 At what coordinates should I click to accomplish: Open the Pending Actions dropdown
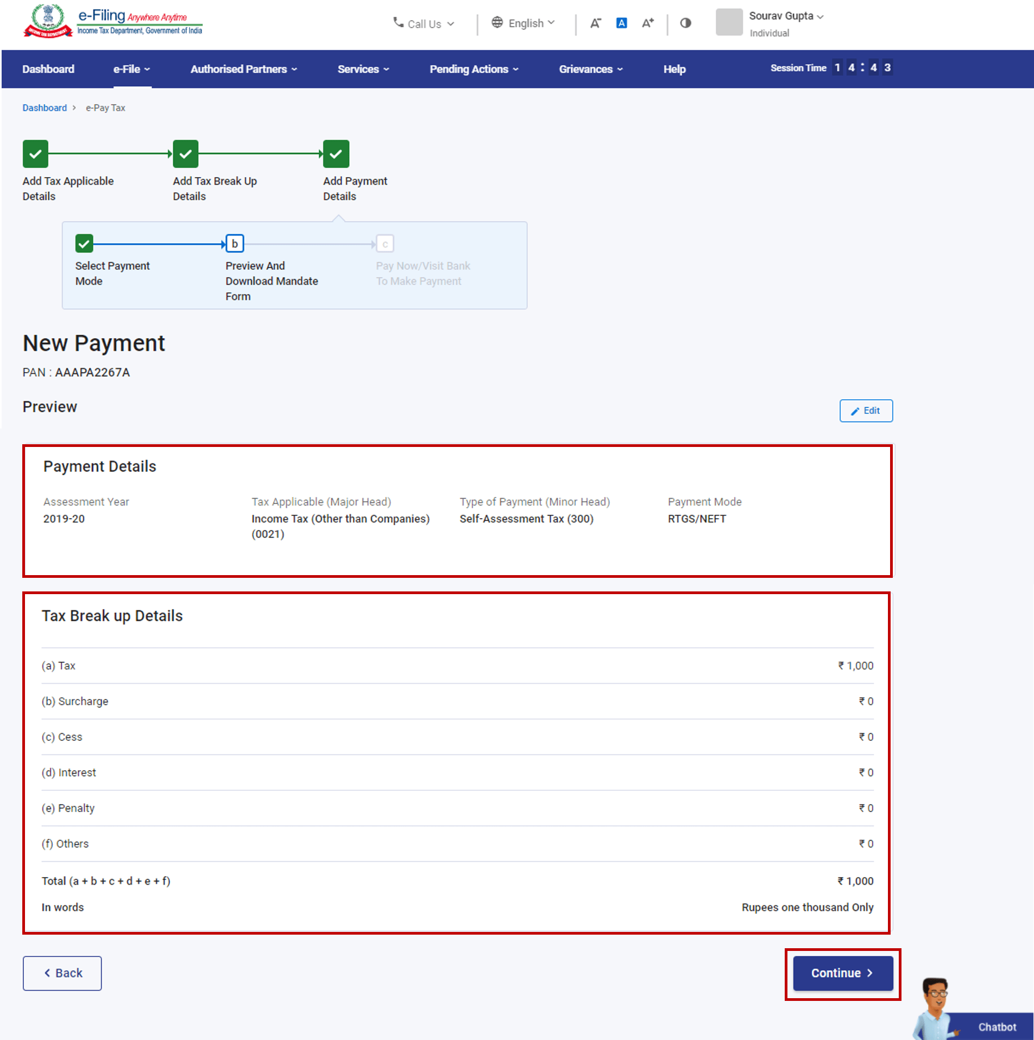point(473,69)
